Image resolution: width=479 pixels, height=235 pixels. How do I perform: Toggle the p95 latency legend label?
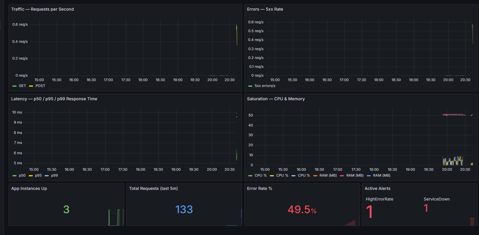(x=38, y=175)
